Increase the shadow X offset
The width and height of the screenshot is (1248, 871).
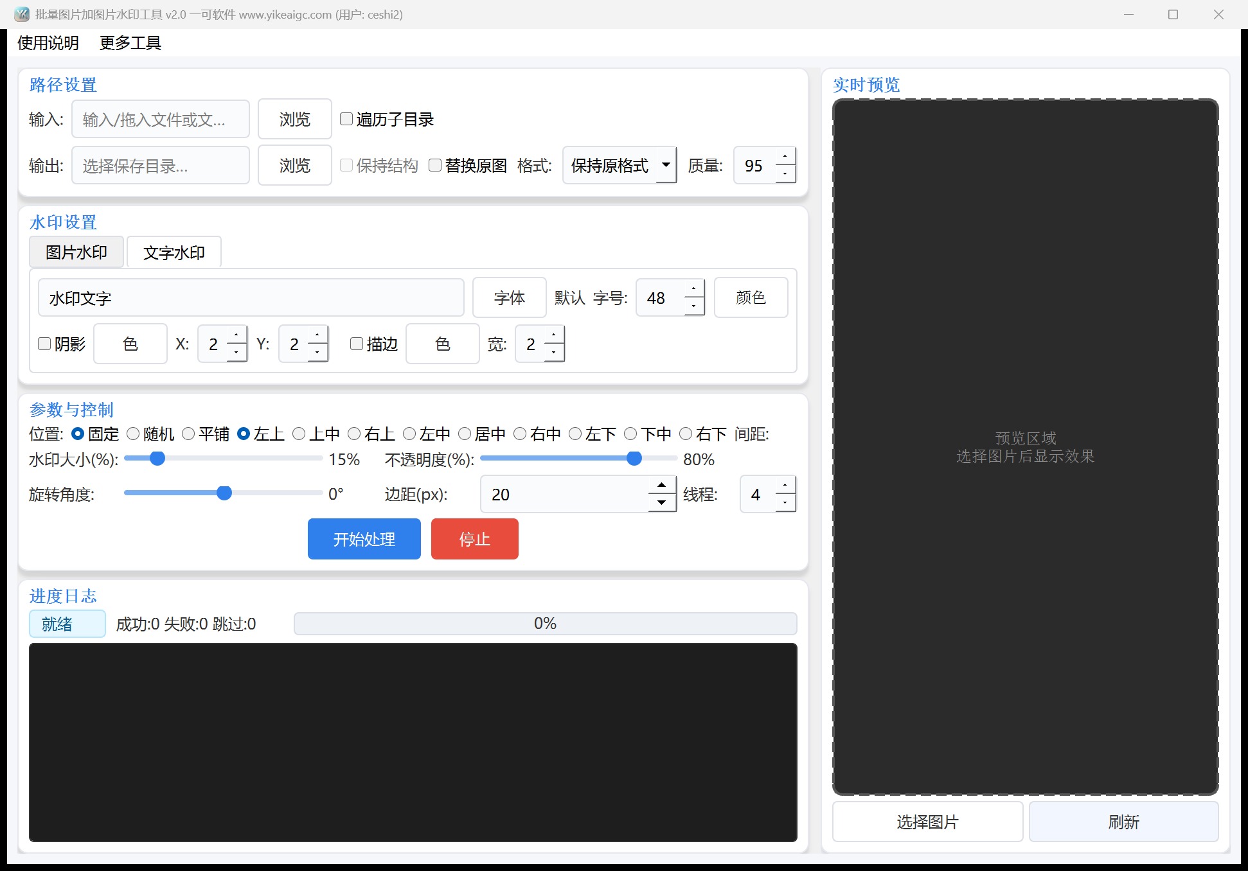tap(237, 335)
